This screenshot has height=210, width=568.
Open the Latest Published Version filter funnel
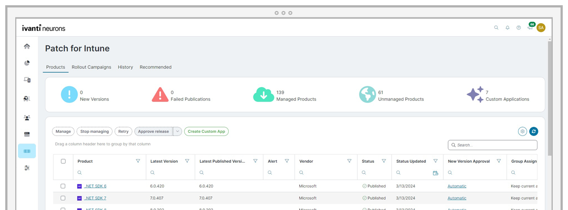256,161
